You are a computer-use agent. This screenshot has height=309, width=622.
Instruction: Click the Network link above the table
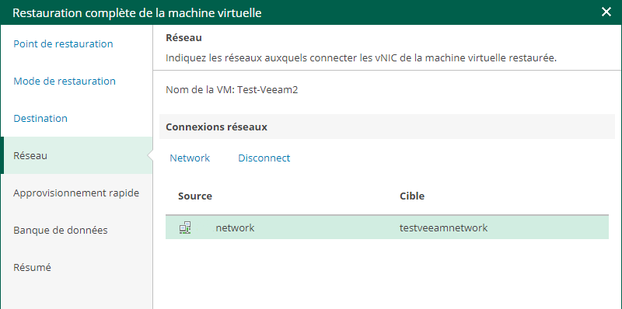point(190,158)
